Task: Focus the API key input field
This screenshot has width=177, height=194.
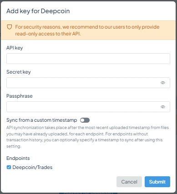Action: [88, 59]
